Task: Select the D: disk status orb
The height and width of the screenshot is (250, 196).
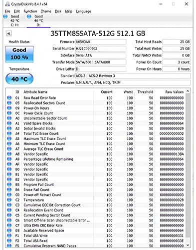Action: (x=29, y=16)
